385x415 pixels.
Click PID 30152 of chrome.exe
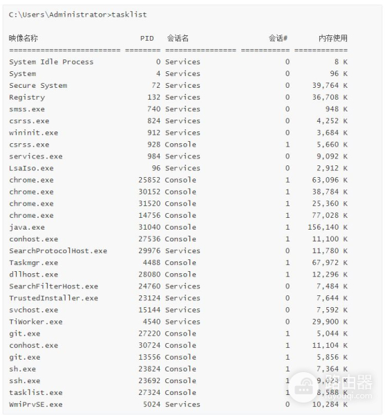(x=149, y=192)
